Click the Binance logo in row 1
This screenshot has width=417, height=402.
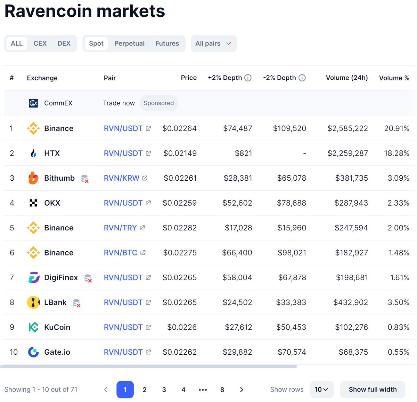[33, 128]
